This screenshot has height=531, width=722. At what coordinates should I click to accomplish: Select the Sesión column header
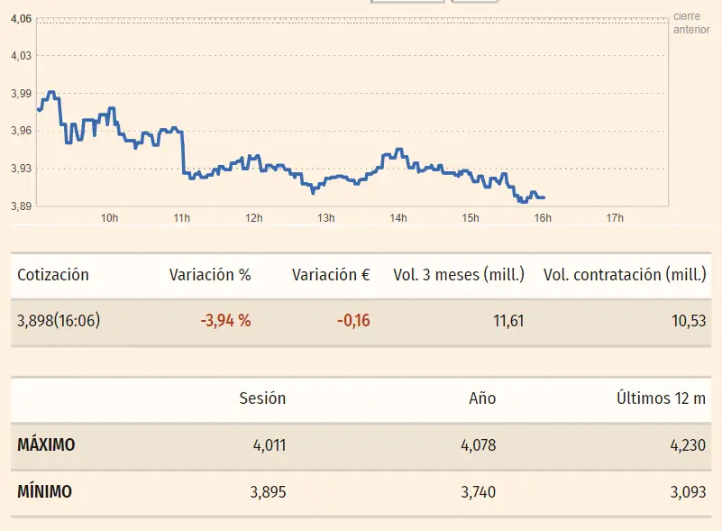(x=262, y=398)
